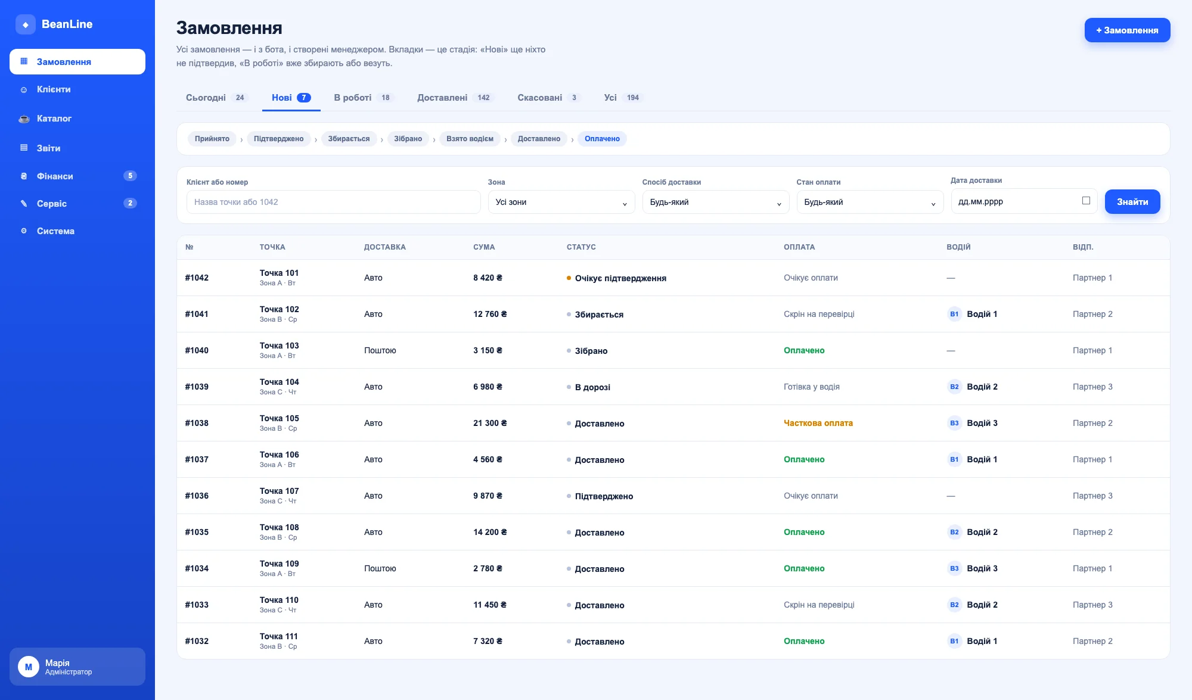Viewport: 1192px width, 700px height.
Task: Click Часткова оплата status for #1038
Action: click(818, 423)
